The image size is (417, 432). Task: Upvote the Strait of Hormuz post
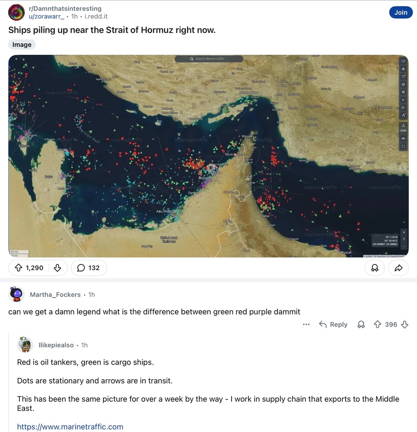pyautogui.click(x=19, y=268)
